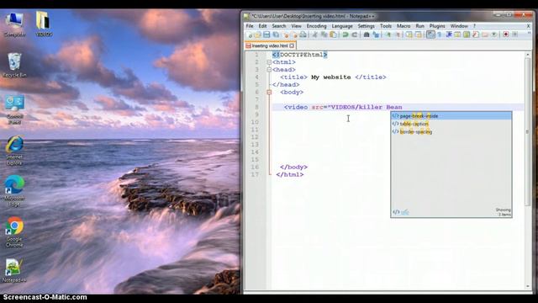538x303 pixels.
Task: Open Internet Explorer desktop shortcut
Action: (x=14, y=151)
